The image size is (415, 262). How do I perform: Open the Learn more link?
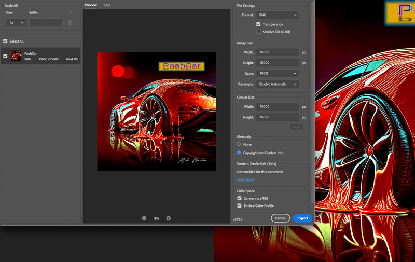pos(245,180)
